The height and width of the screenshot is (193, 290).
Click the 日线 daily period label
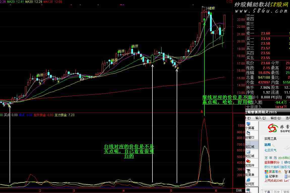click(239, 190)
